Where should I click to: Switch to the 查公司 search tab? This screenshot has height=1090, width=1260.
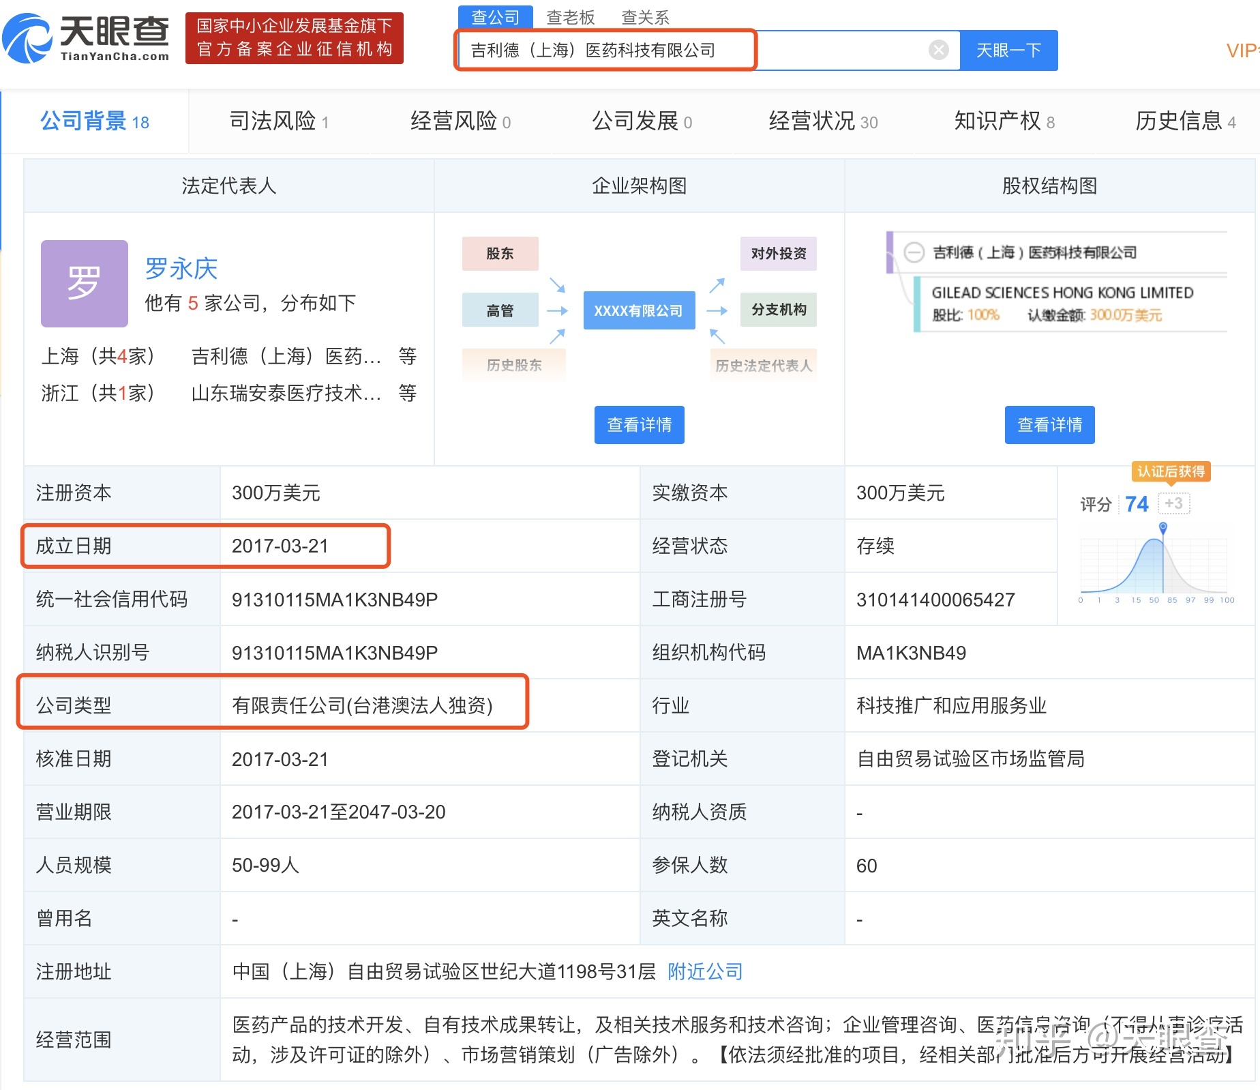coord(496,16)
